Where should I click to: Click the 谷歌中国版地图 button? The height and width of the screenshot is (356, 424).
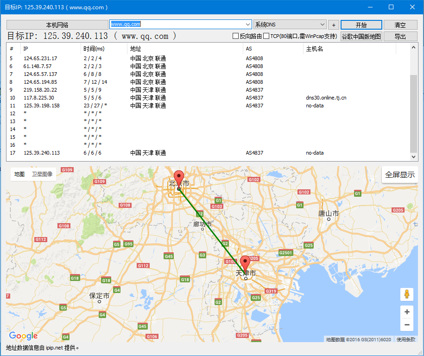coord(361,36)
